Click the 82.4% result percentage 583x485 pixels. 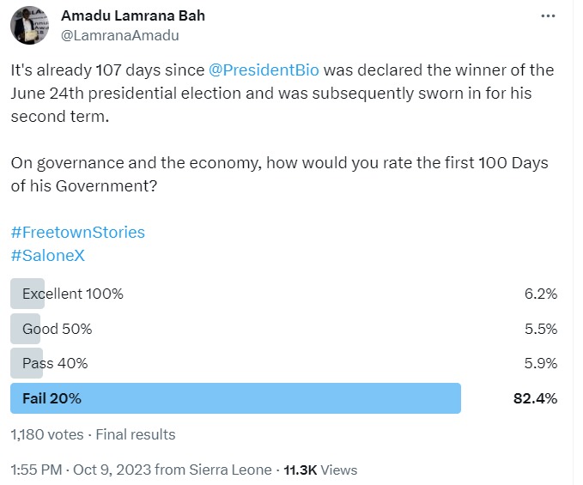[535, 398]
